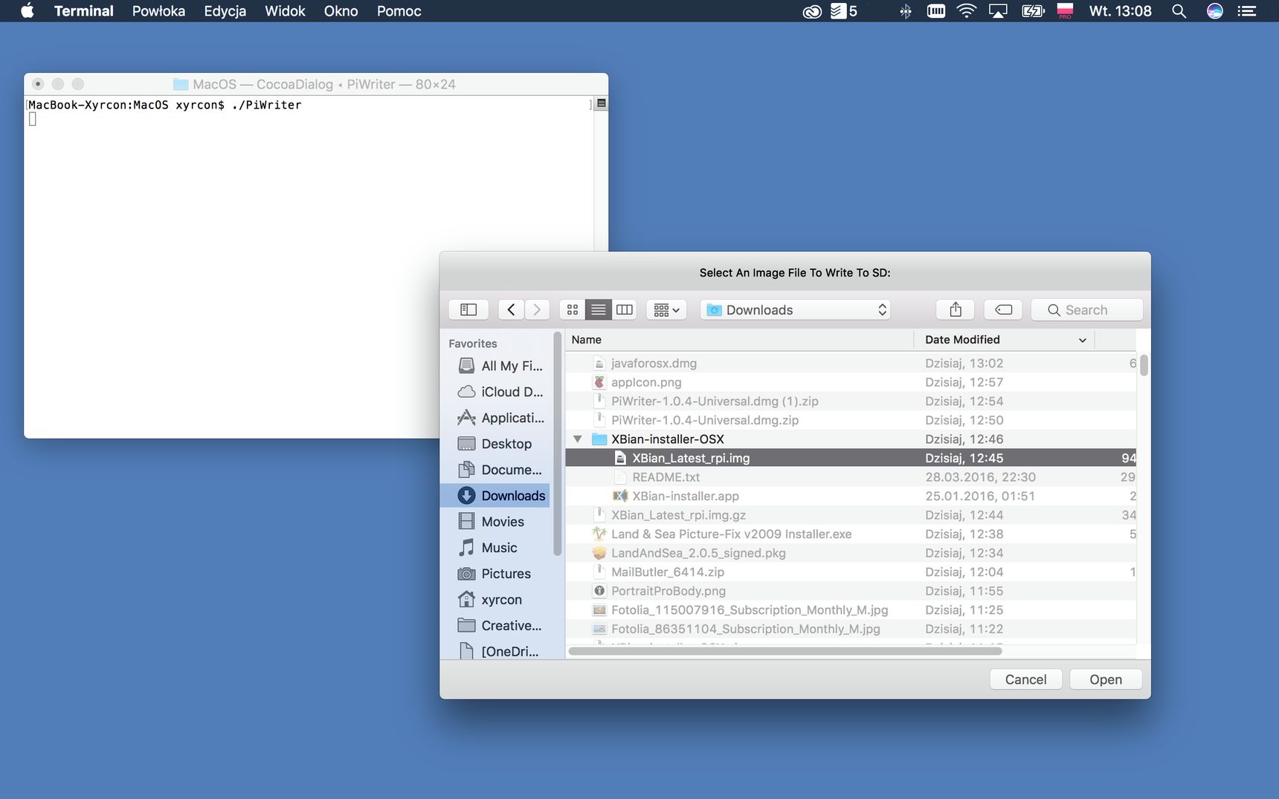
Task: Go forward in the file dialog
Action: [x=537, y=310]
